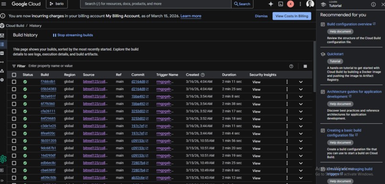Open row actions menu for build 5b331205
This screenshot has height=184, width=385.
pyautogui.click(x=287, y=141)
